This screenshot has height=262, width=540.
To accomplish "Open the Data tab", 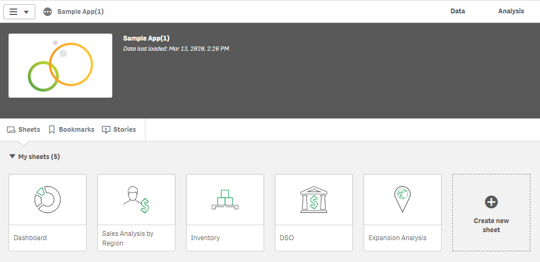I will (x=458, y=11).
